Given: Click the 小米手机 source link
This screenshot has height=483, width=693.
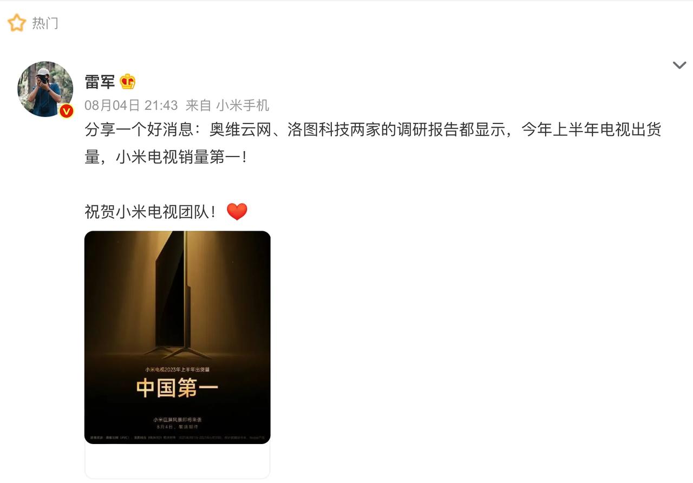Looking at the screenshot, I should pos(243,105).
